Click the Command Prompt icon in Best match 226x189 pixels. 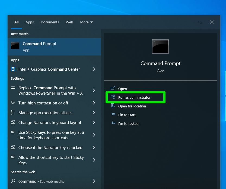click(15, 46)
